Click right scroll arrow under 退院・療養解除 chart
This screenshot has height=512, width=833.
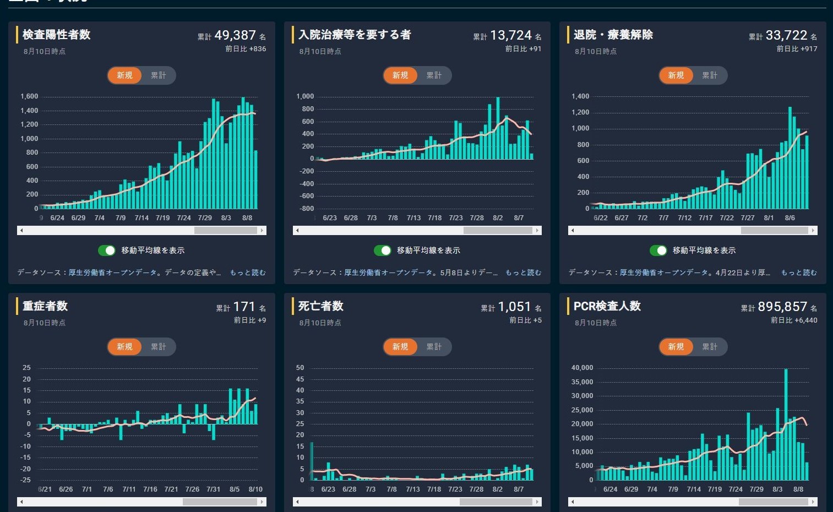[813, 231]
